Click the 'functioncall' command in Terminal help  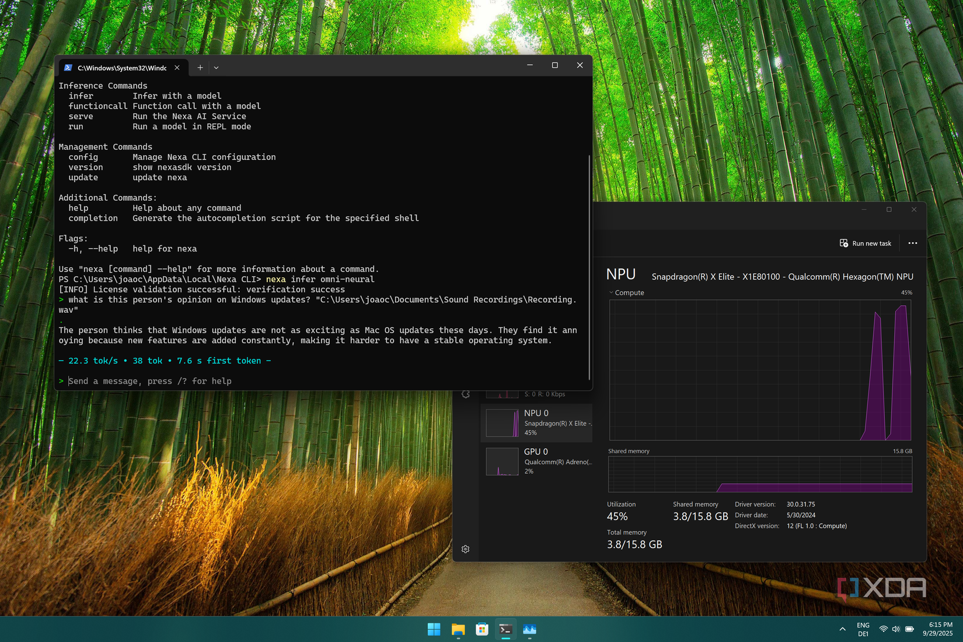pyautogui.click(x=97, y=106)
